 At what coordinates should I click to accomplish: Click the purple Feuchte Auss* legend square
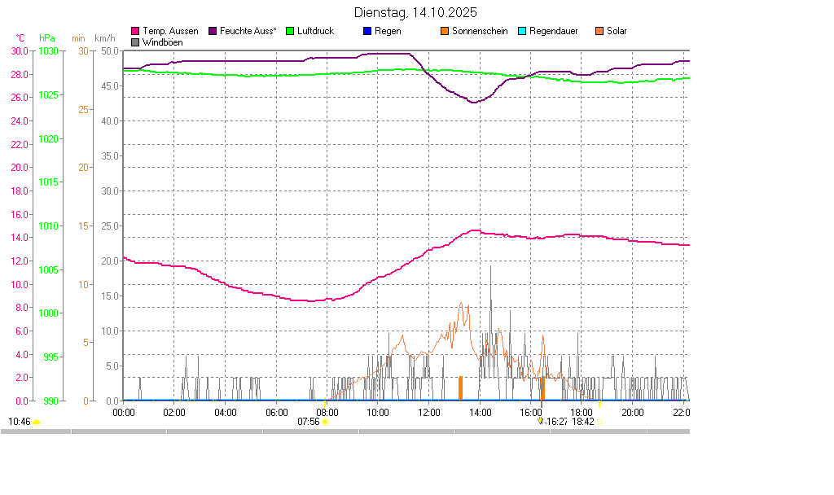click(213, 31)
